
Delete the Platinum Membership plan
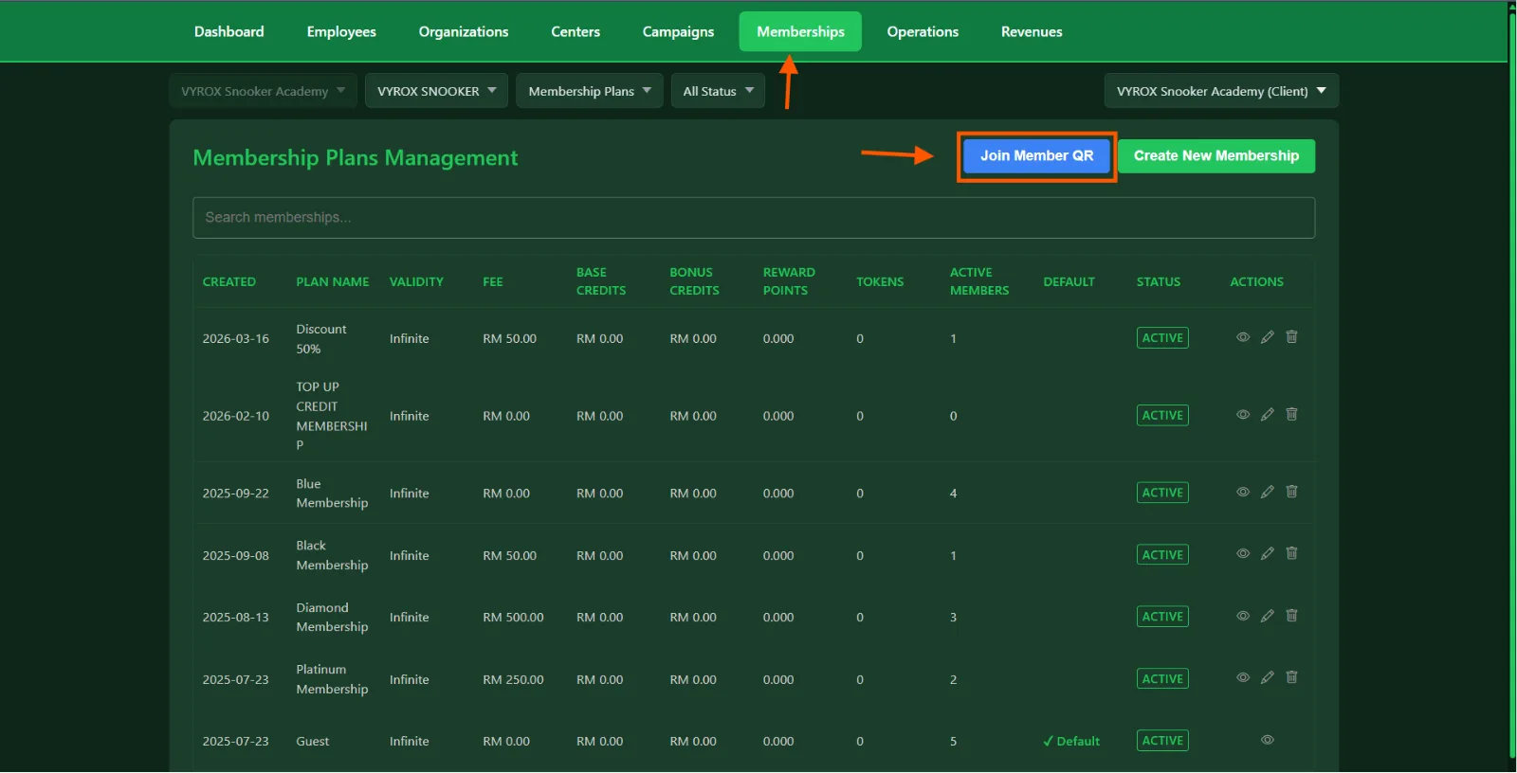pyautogui.click(x=1291, y=677)
